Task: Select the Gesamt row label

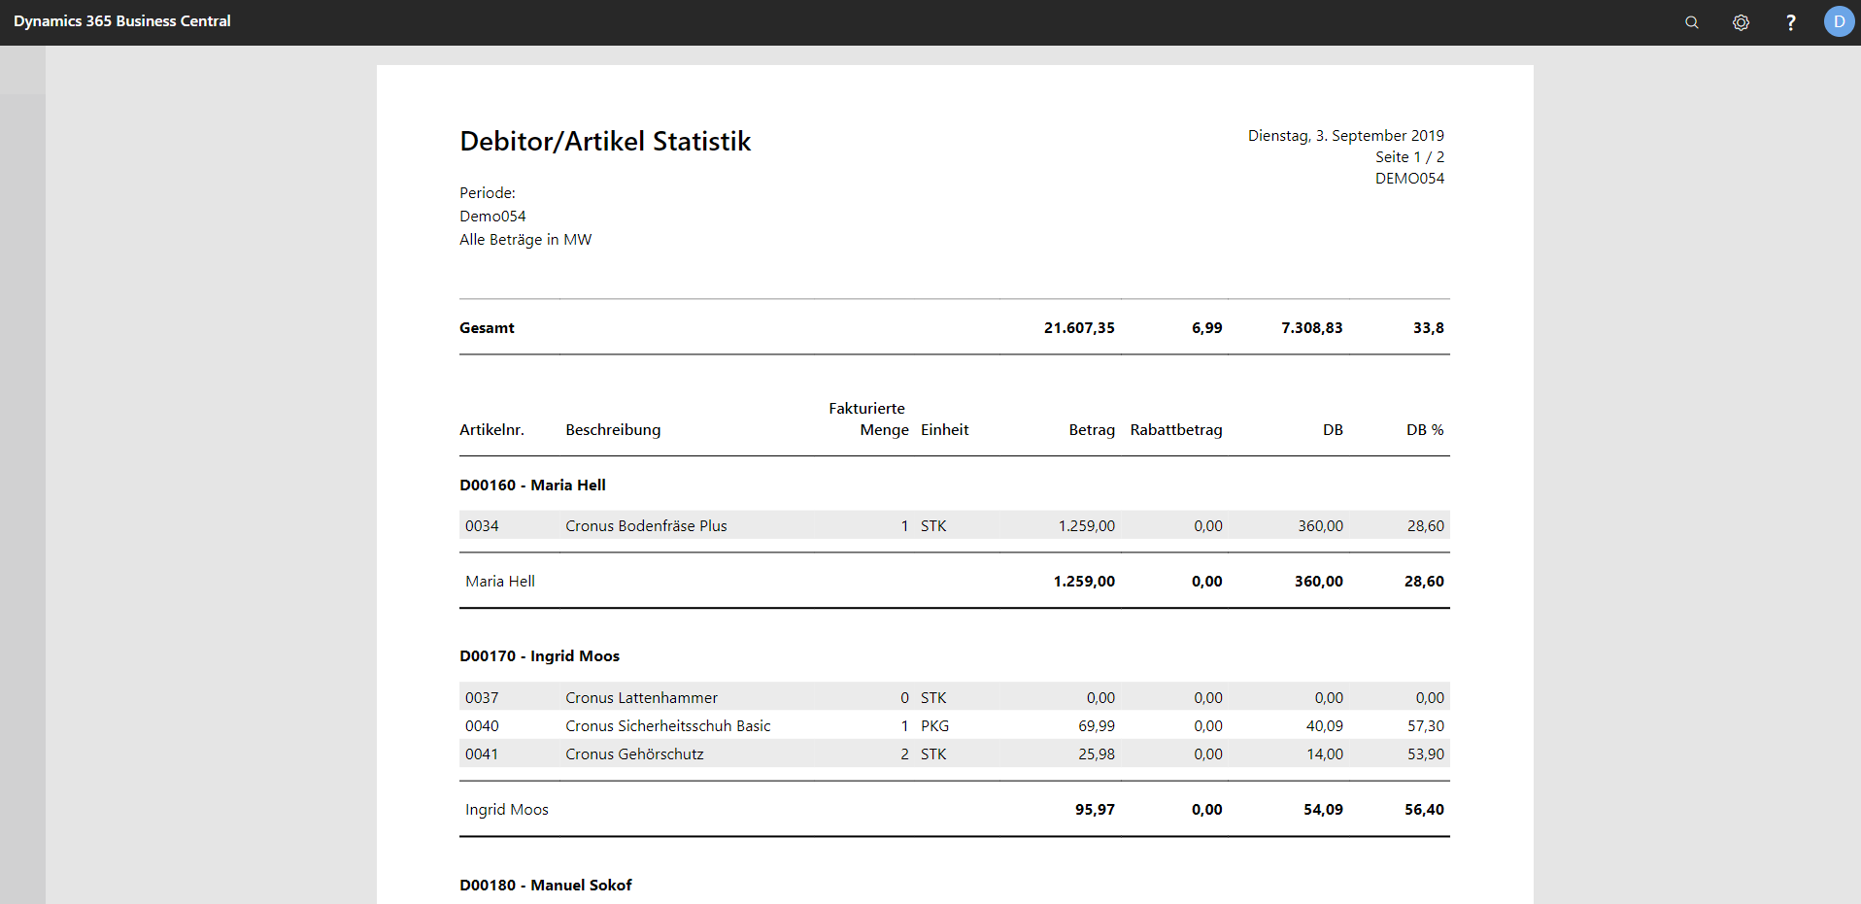Action: pyautogui.click(x=487, y=328)
